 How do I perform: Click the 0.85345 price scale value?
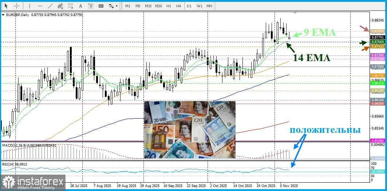(378, 128)
